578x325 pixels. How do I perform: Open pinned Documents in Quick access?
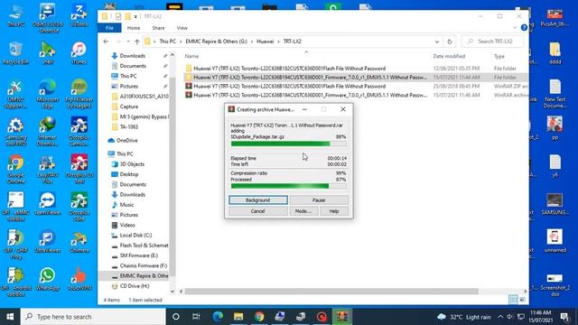(133, 66)
